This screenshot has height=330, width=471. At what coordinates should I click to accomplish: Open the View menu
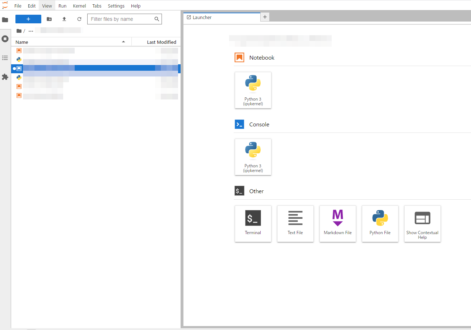pos(47,6)
